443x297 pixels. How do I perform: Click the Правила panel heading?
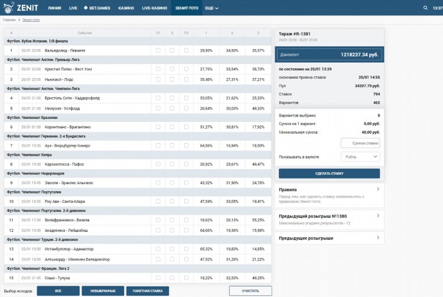pyautogui.click(x=288, y=189)
